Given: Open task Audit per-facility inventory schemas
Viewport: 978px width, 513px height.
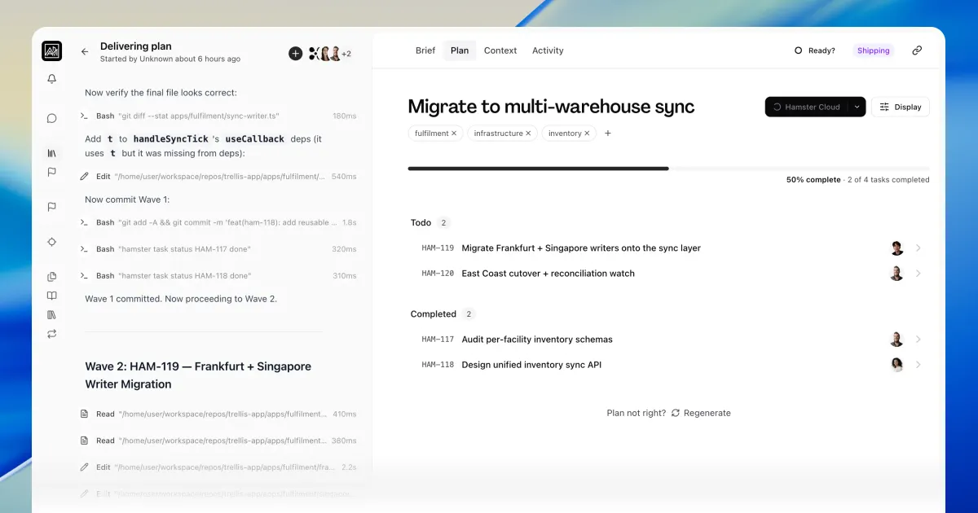Looking at the screenshot, I should point(537,340).
